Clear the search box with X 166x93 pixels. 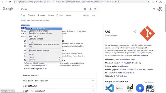85,9
